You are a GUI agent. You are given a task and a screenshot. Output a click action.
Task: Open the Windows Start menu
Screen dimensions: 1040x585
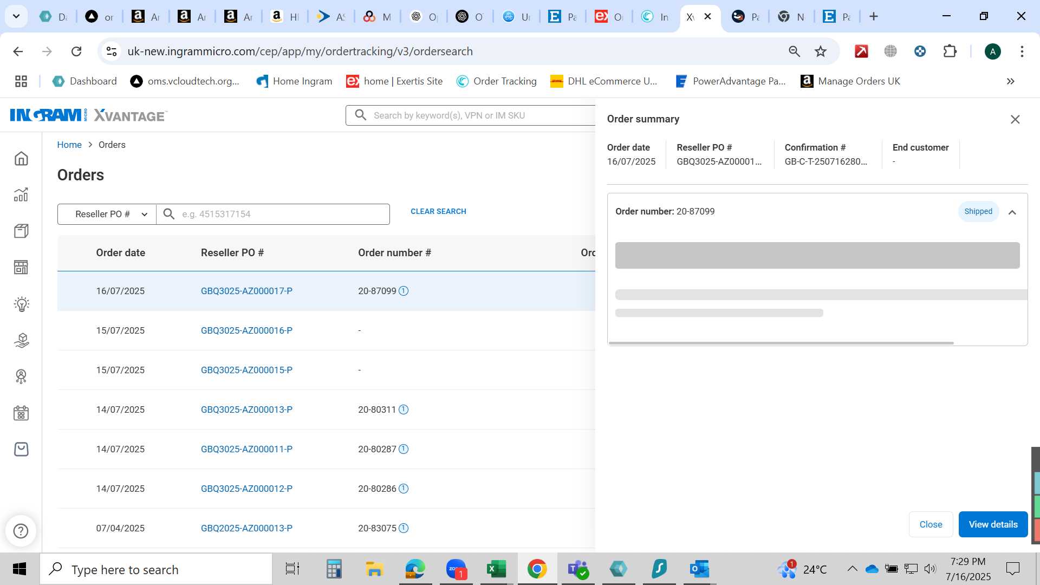19,569
